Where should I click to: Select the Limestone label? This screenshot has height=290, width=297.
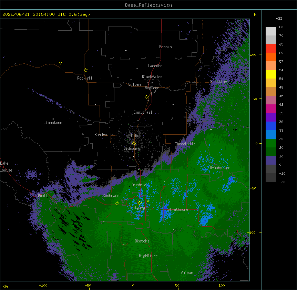[x=53, y=123]
